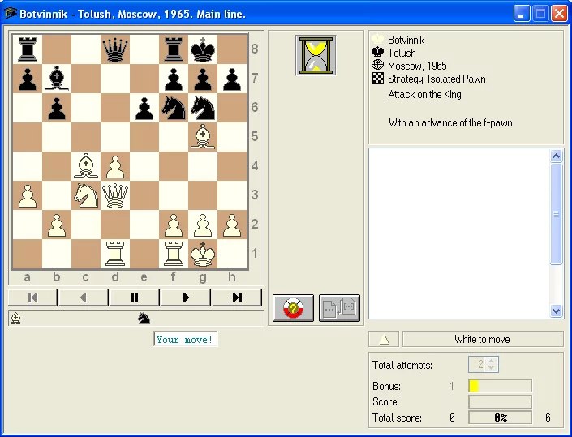Click the black pawn on e6

coord(144,108)
